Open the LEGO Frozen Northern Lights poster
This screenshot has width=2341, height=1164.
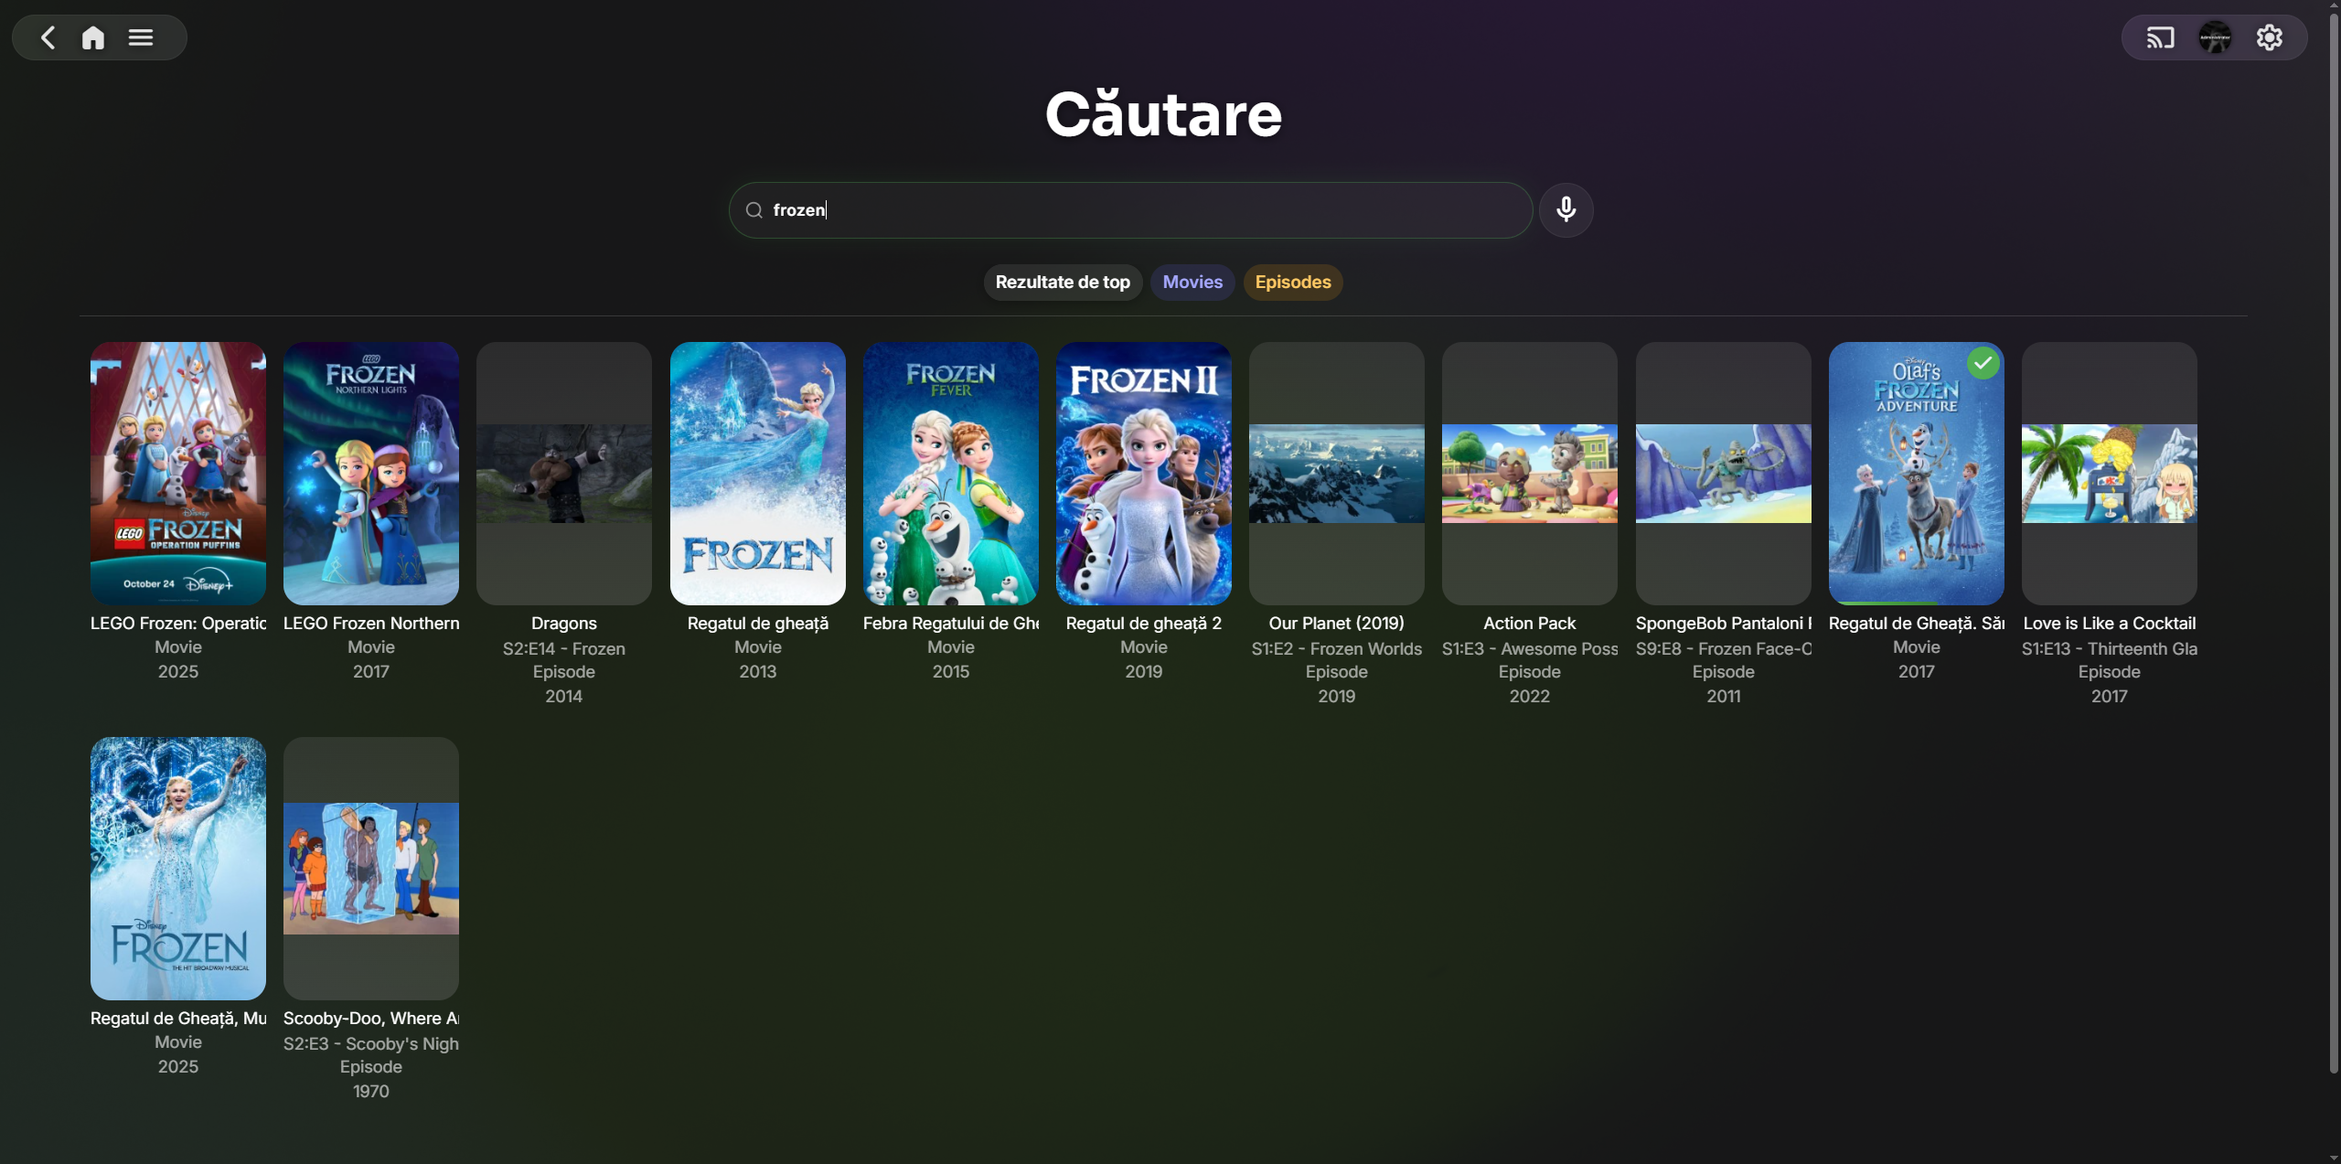[x=371, y=474]
